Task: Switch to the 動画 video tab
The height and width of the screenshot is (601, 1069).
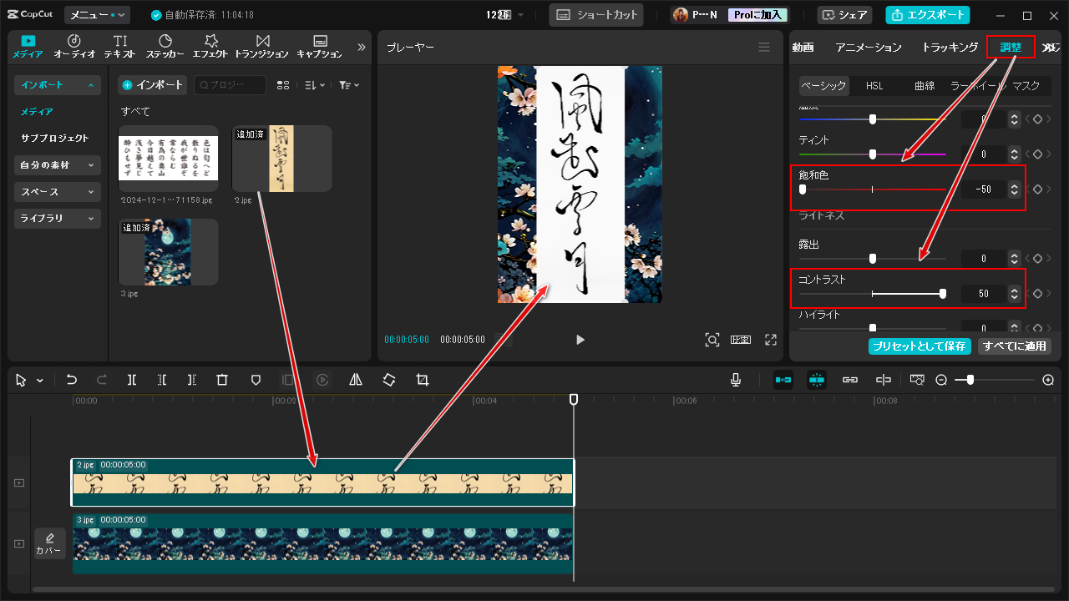Action: 803,48
